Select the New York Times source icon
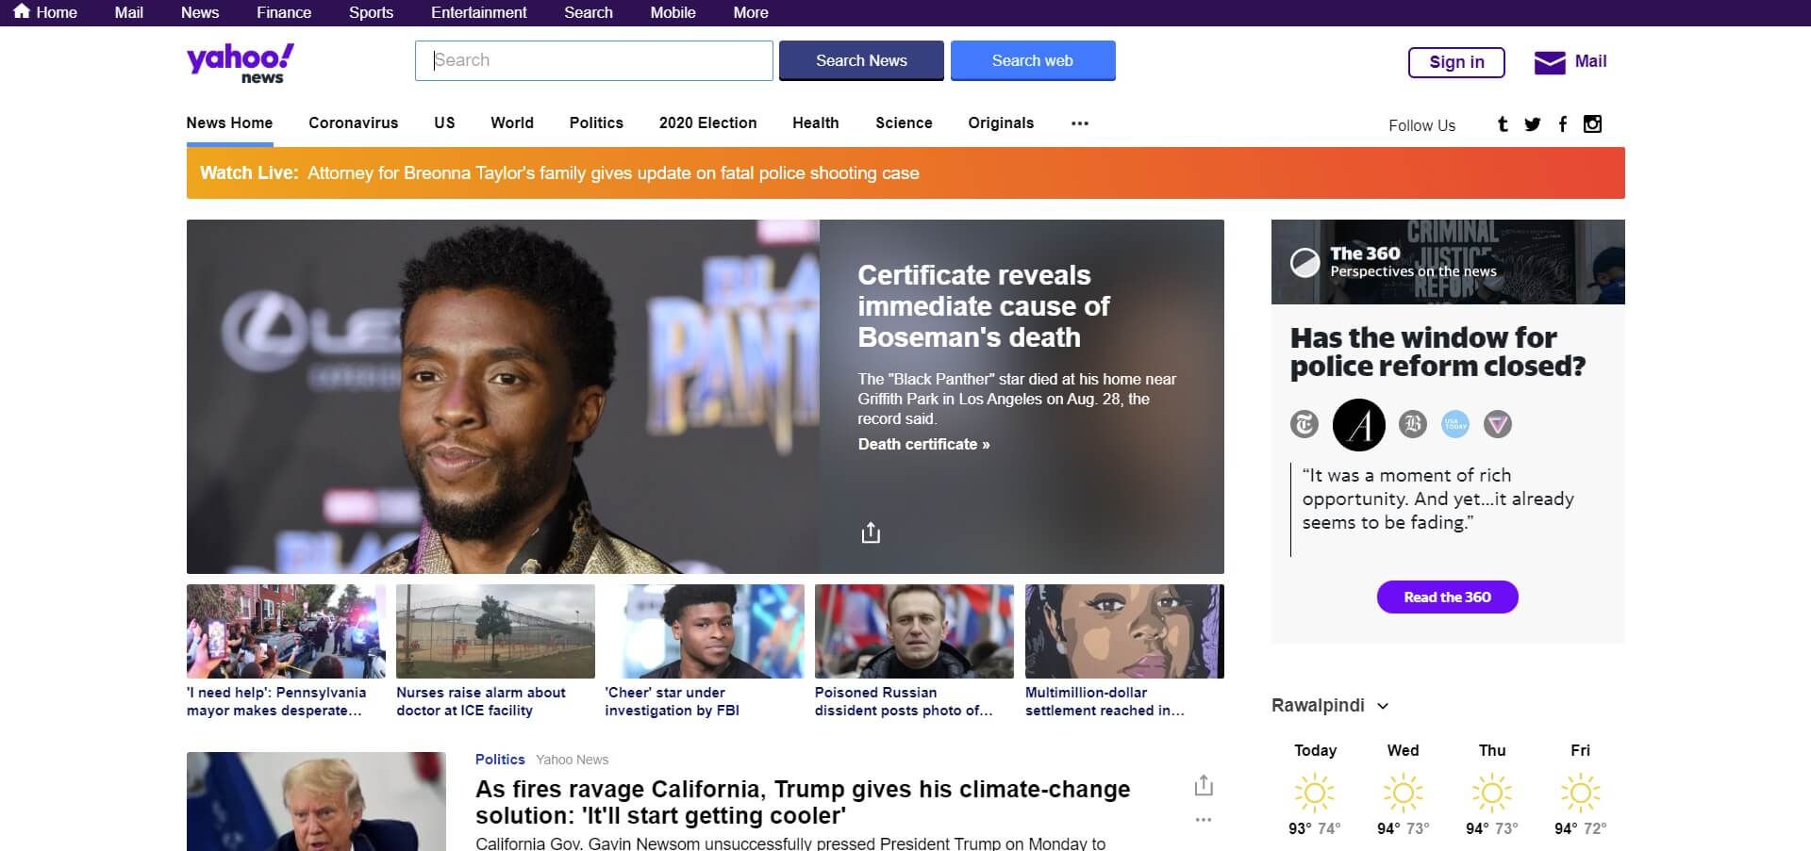 pos(1304,424)
